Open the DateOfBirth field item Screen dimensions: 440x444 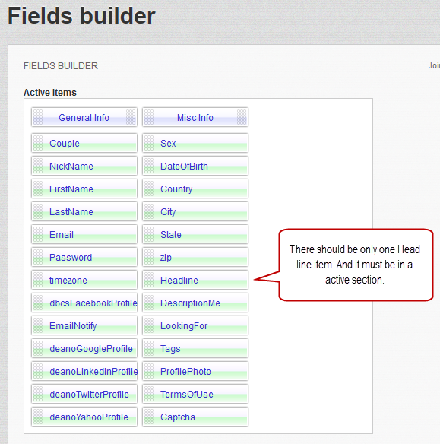click(195, 166)
